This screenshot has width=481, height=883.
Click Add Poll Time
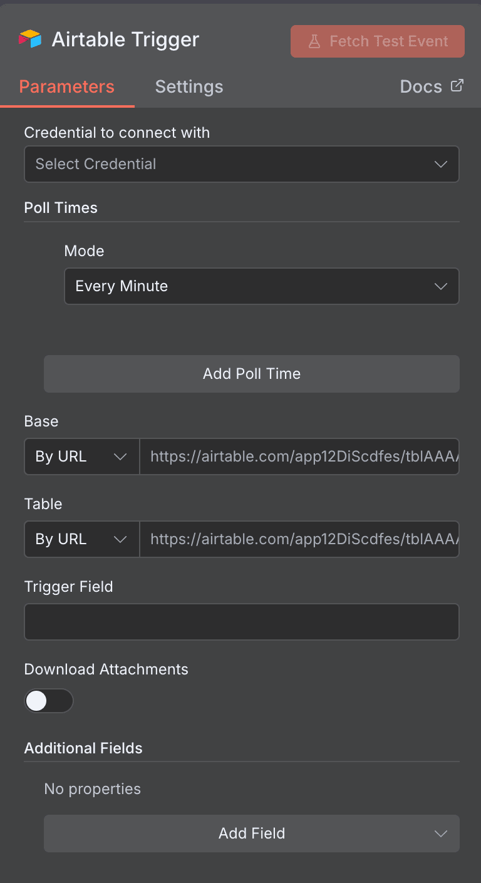tap(251, 373)
